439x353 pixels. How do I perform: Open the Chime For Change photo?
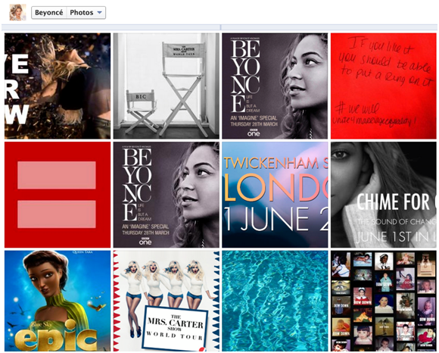pos(384,195)
